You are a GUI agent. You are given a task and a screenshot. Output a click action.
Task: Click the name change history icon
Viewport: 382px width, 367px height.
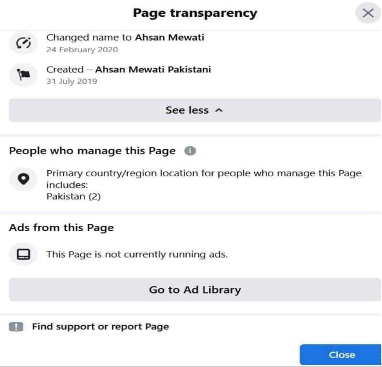pyautogui.click(x=23, y=43)
